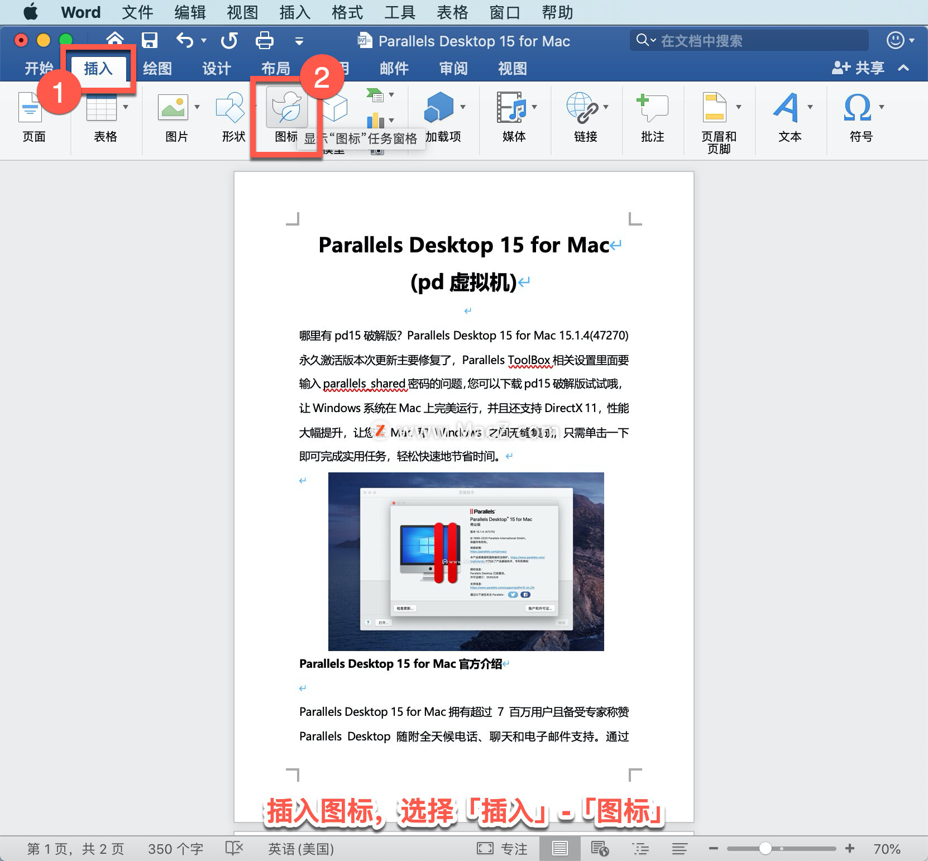
Task: Click the 媒体 media icon
Action: click(511, 107)
